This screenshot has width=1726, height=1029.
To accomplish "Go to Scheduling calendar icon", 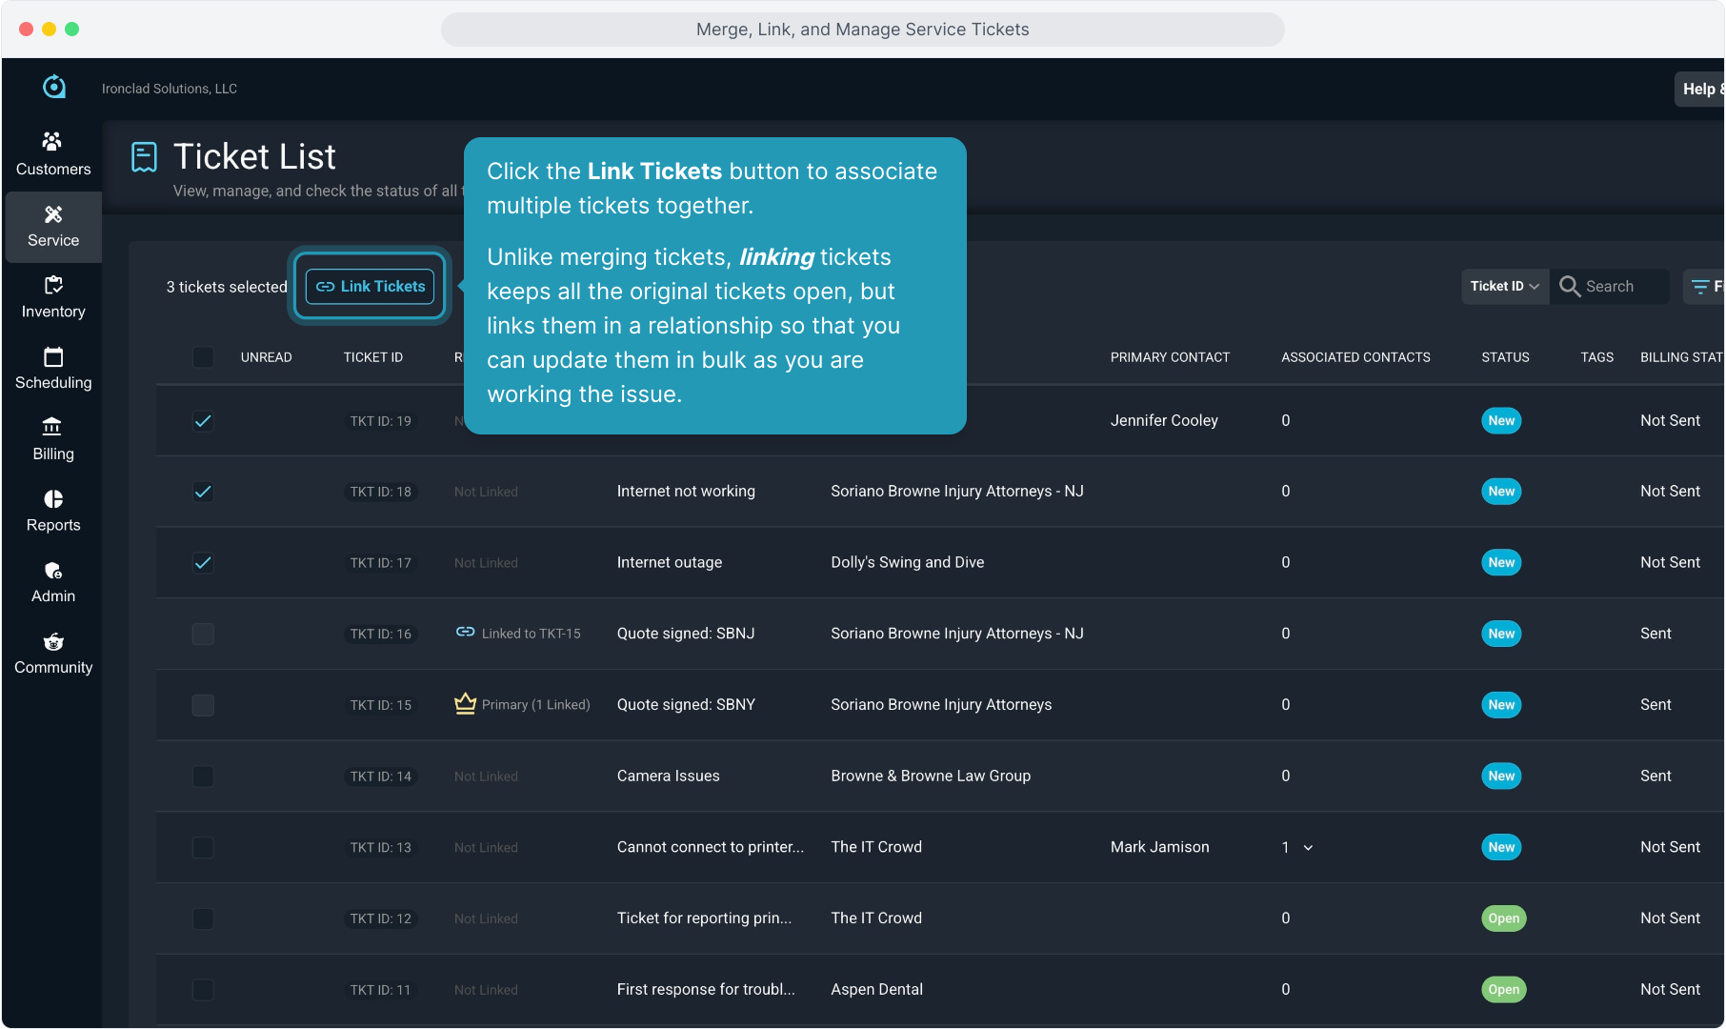I will point(52,357).
